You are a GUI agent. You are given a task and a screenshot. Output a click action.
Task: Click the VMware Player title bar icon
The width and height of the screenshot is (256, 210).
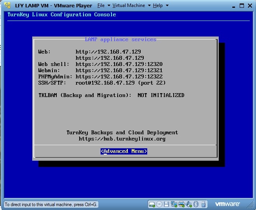click(7, 5)
